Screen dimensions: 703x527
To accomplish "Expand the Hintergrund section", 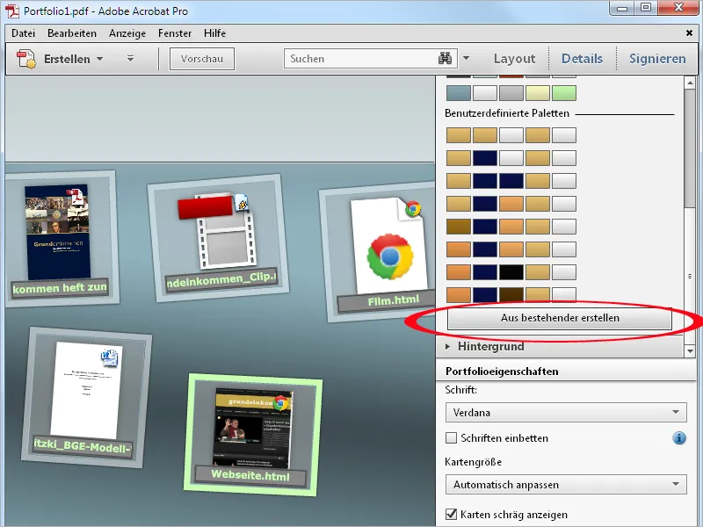I will (x=560, y=346).
